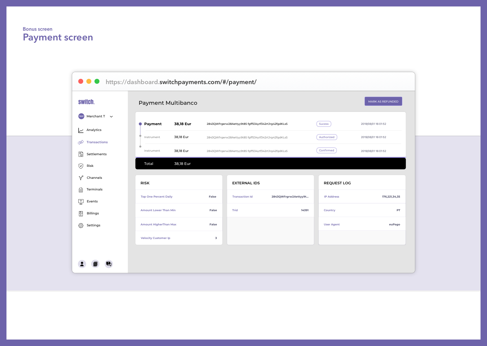Click the Analytics chart icon

[x=81, y=130]
